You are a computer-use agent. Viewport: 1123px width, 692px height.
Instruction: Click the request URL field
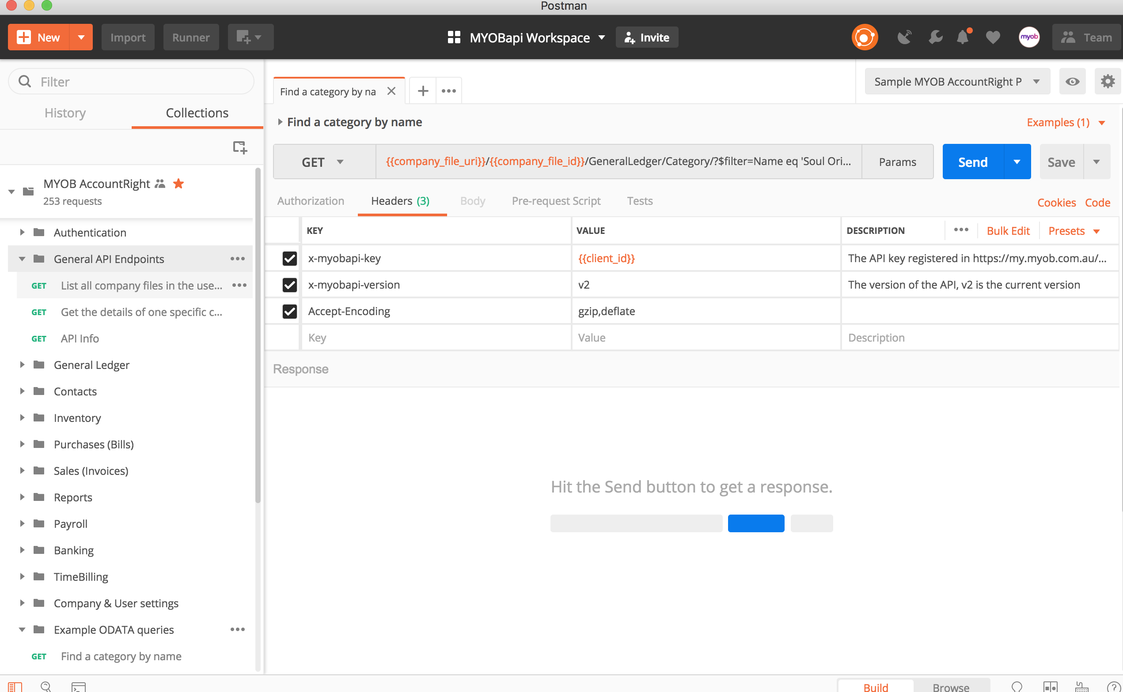[x=618, y=162]
